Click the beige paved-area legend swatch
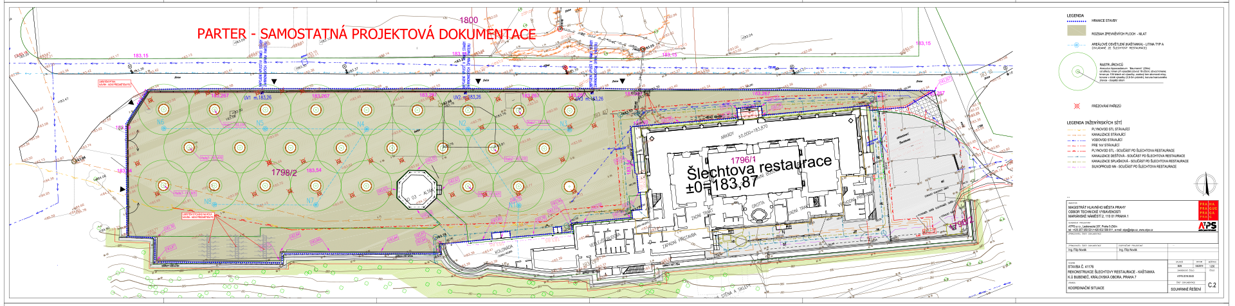The width and height of the screenshot is (1235, 306). [1076, 31]
